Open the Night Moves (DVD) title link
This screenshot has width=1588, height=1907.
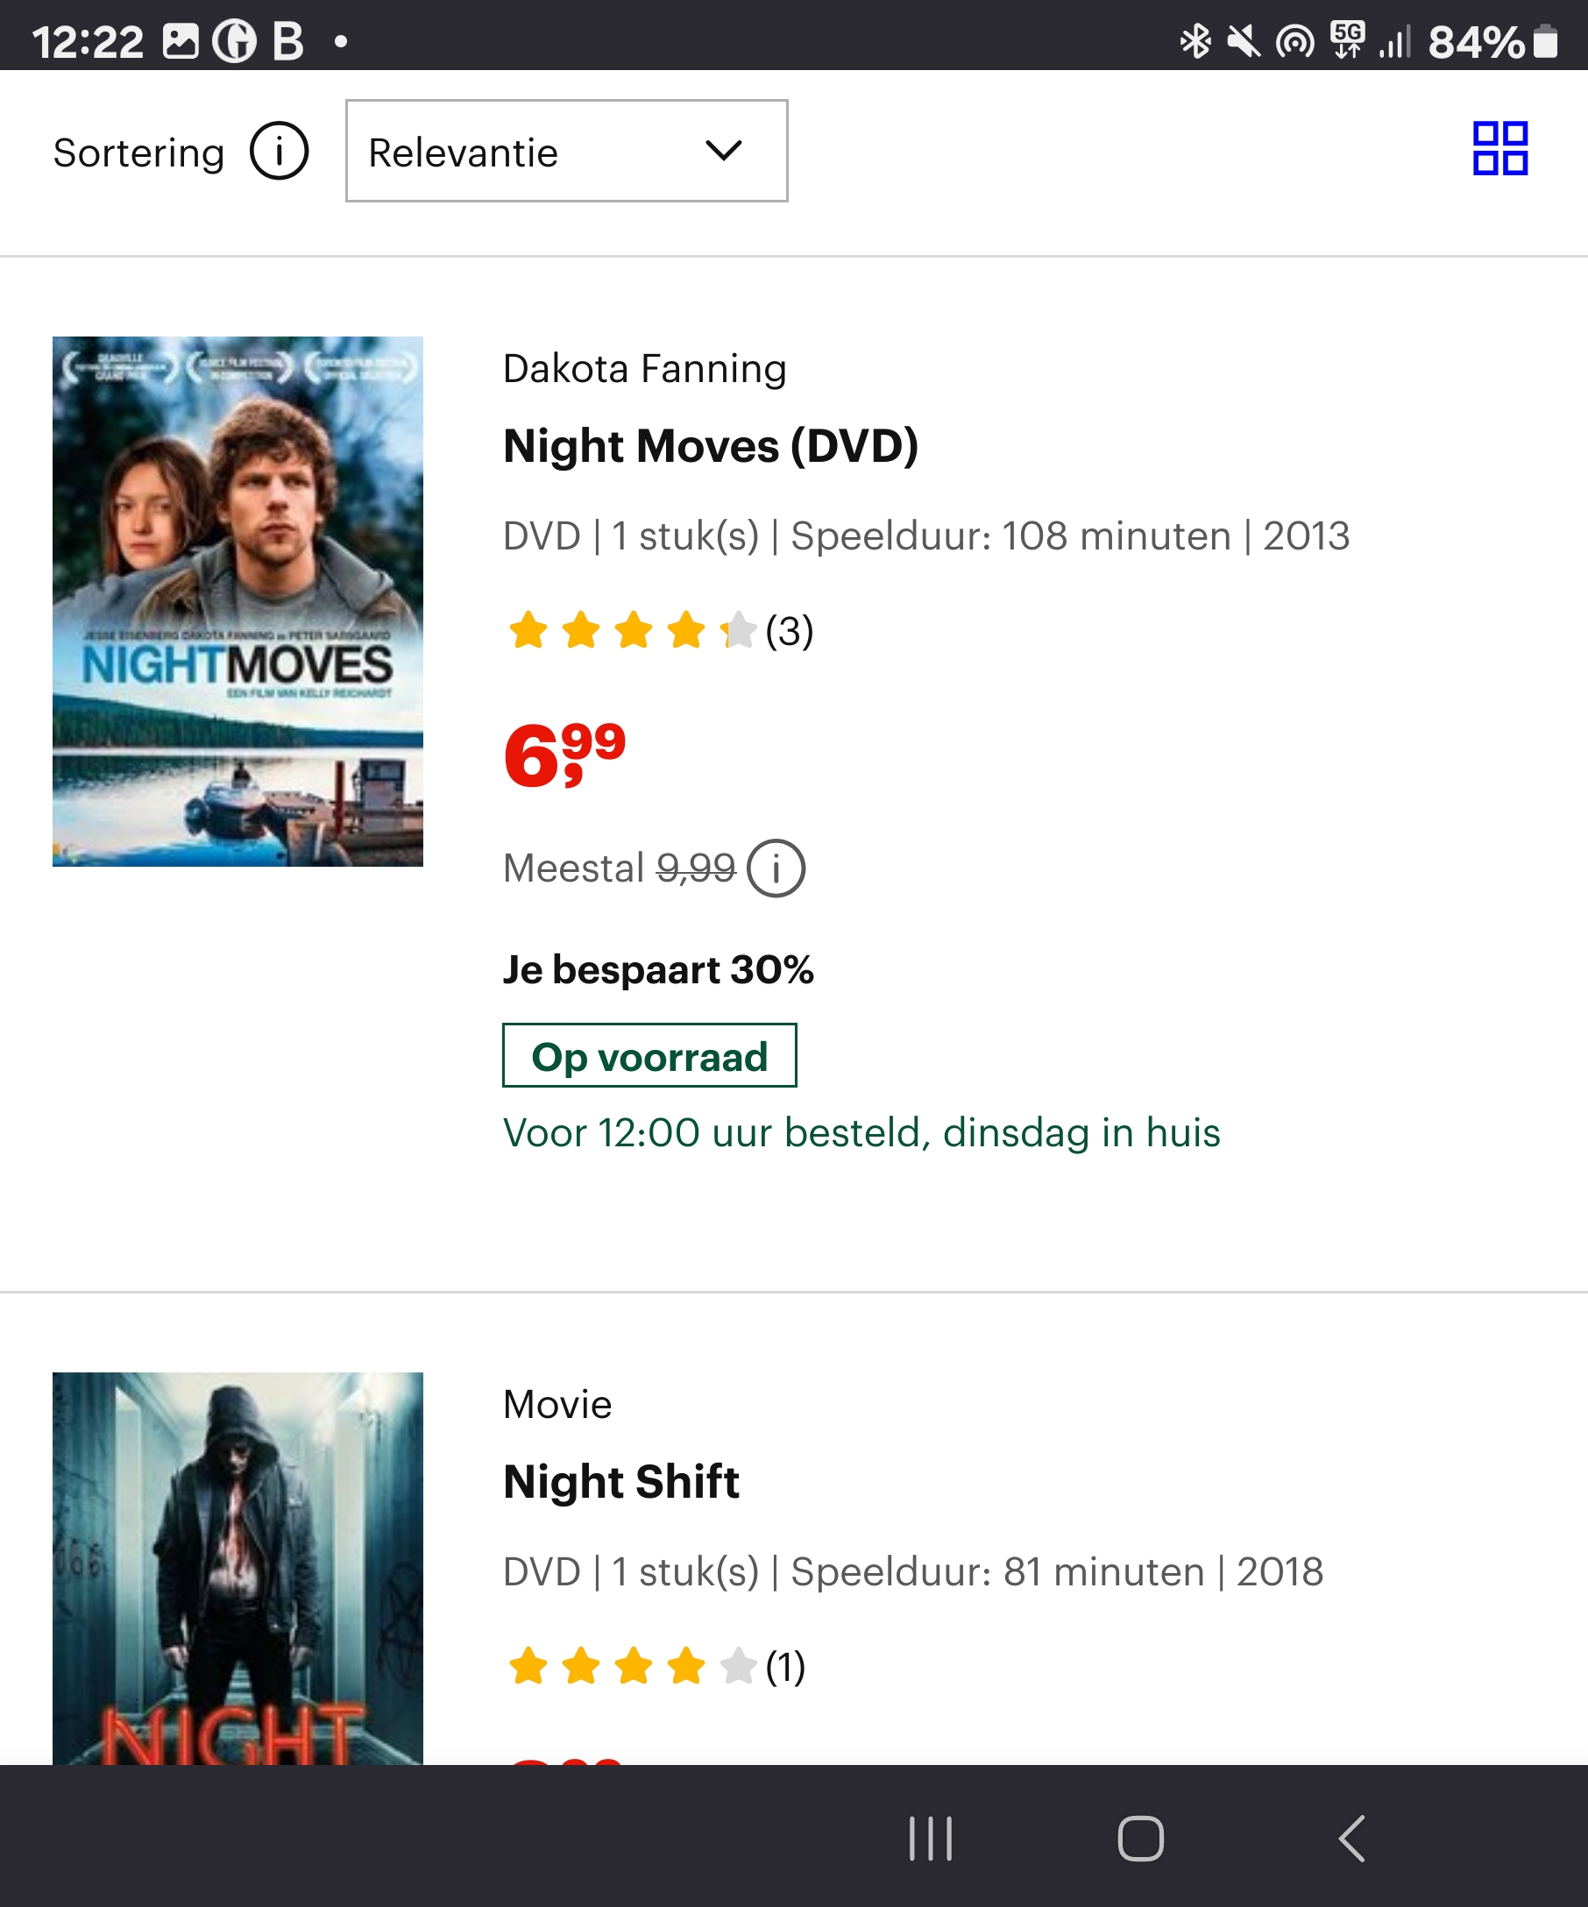(710, 446)
